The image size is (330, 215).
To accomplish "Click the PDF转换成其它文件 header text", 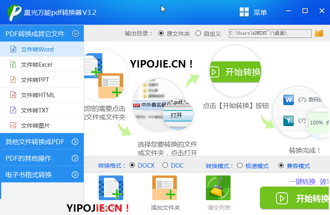I will pos(35,34).
